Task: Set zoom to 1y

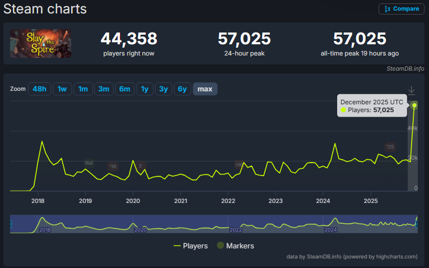Action: pos(144,89)
